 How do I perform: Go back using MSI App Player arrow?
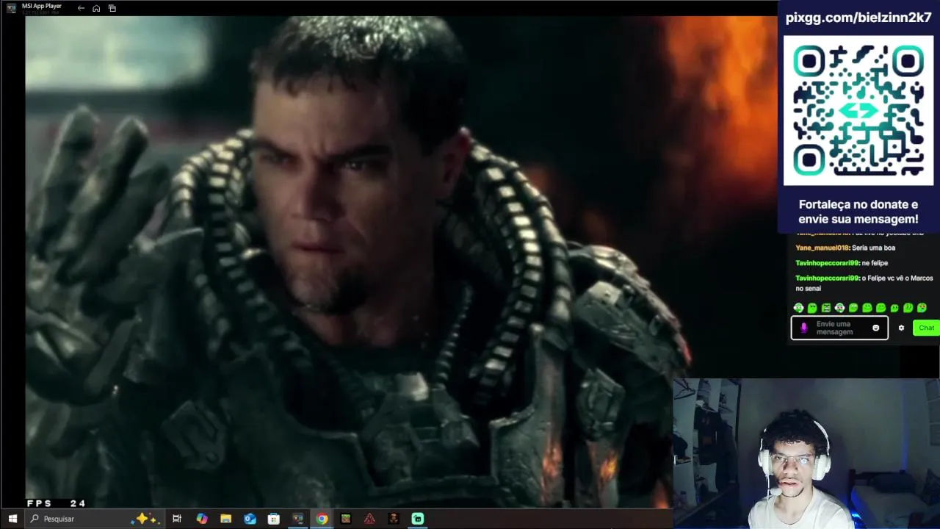(81, 8)
